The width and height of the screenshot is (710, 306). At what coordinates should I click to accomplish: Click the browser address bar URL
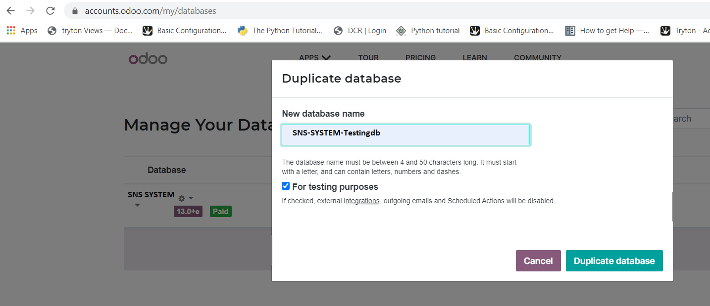[151, 11]
